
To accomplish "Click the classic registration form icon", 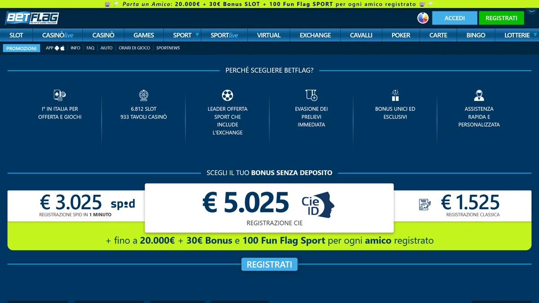I will 425,205.
